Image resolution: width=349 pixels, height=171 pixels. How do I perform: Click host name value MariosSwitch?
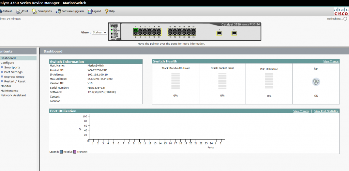[96, 66]
